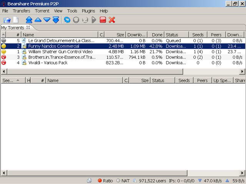Viewport: 246px width, 184px height.
Task: Click the red health icon of Vivaldi row
Action: (3, 62)
